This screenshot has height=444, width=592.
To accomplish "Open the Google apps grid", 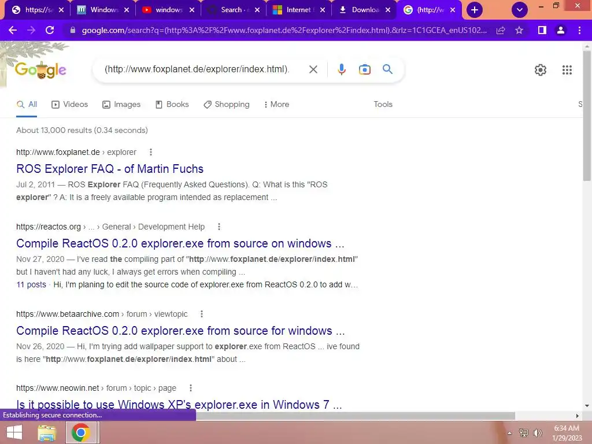I will tap(567, 70).
